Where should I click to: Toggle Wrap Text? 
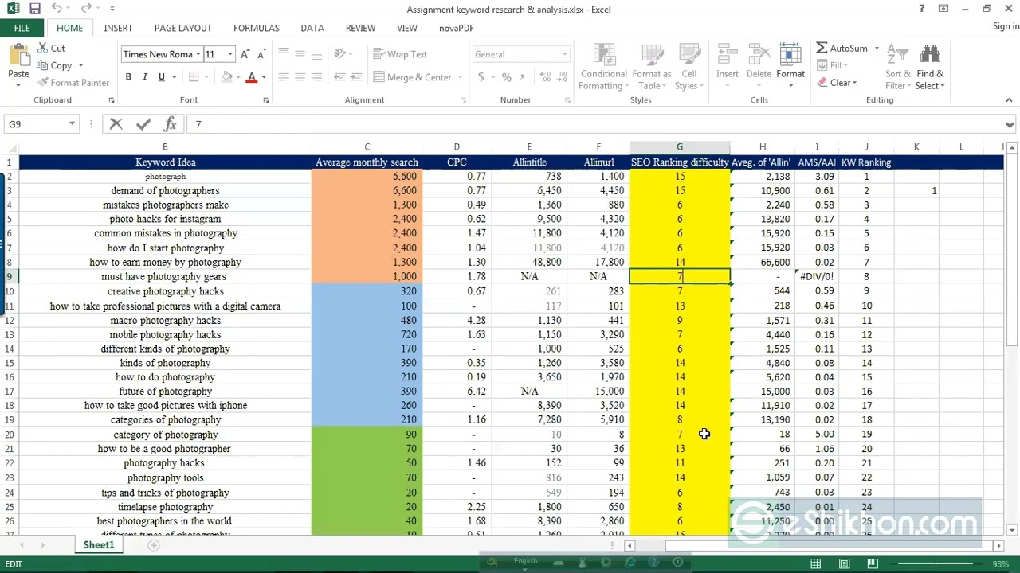(401, 54)
